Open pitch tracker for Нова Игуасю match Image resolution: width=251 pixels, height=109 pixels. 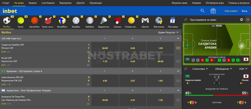point(178,81)
